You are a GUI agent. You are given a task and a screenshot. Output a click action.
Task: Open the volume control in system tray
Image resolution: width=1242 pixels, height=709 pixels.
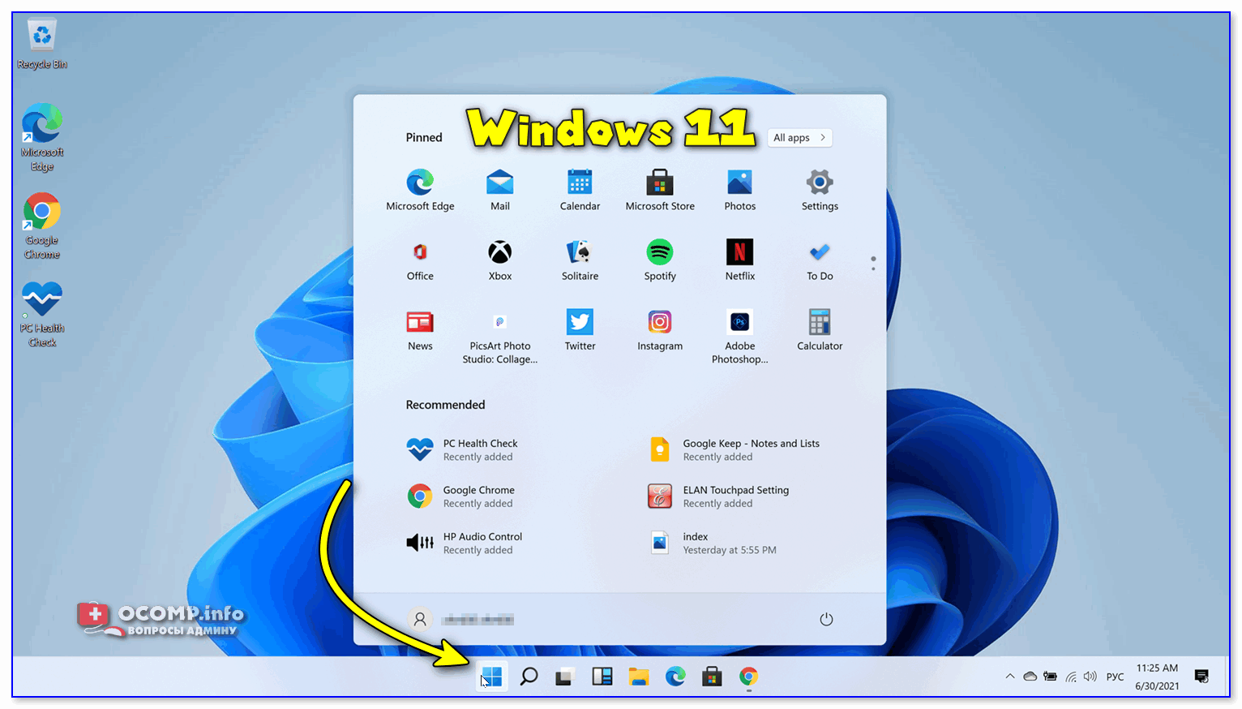[x=1090, y=677]
